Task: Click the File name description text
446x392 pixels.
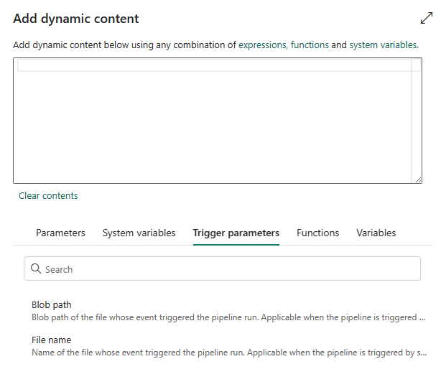Action: point(229,353)
